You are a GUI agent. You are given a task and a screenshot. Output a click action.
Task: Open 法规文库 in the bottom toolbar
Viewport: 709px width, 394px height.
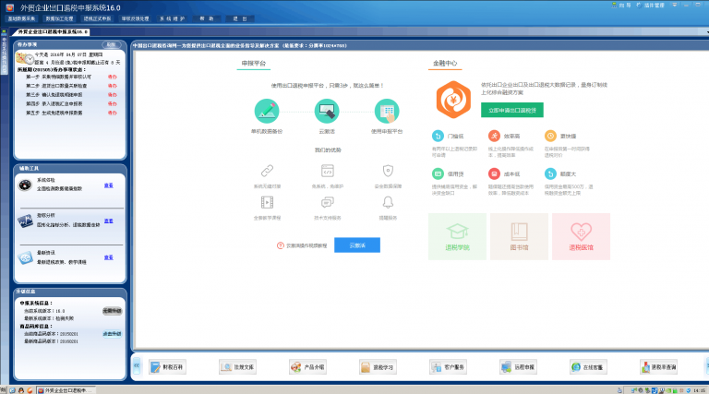pyautogui.click(x=237, y=366)
